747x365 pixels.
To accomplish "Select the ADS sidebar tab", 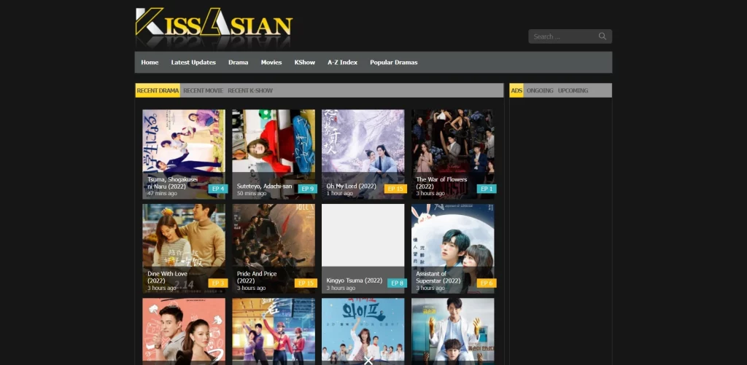I will click(x=516, y=90).
